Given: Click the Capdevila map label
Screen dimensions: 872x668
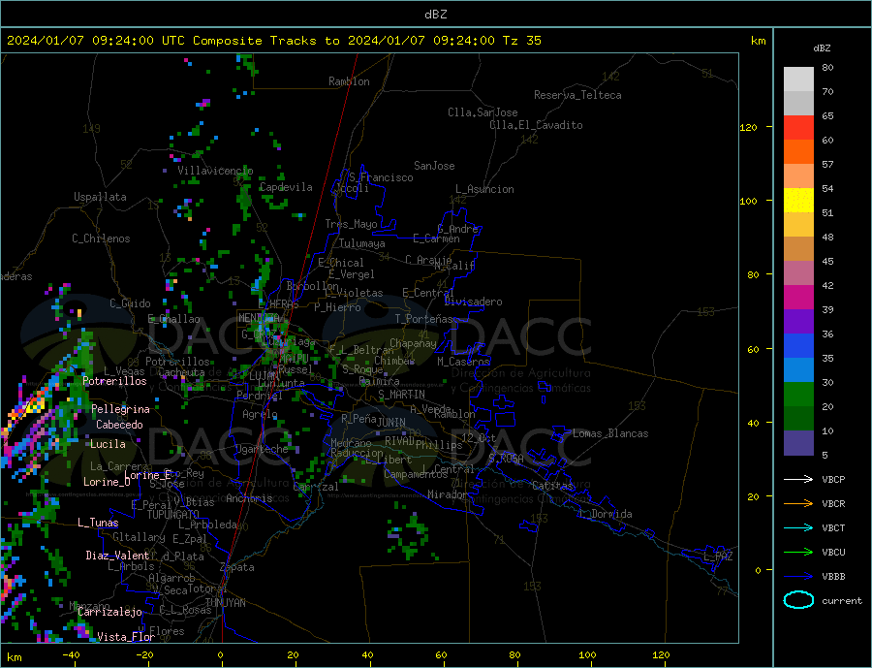Looking at the screenshot, I should coord(286,187).
